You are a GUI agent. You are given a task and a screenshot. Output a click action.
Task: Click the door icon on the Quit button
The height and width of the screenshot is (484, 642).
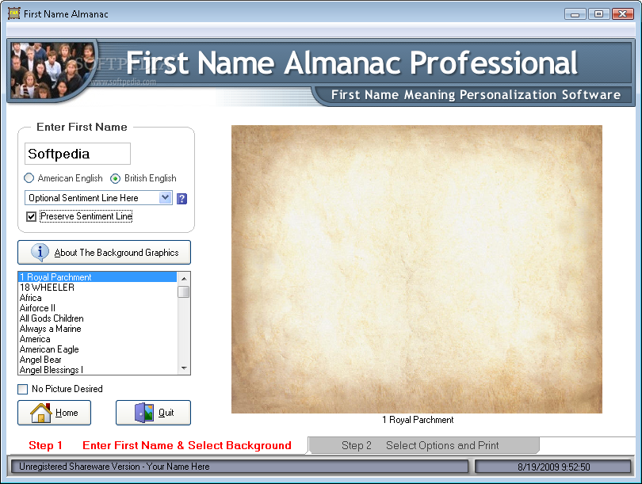[144, 413]
